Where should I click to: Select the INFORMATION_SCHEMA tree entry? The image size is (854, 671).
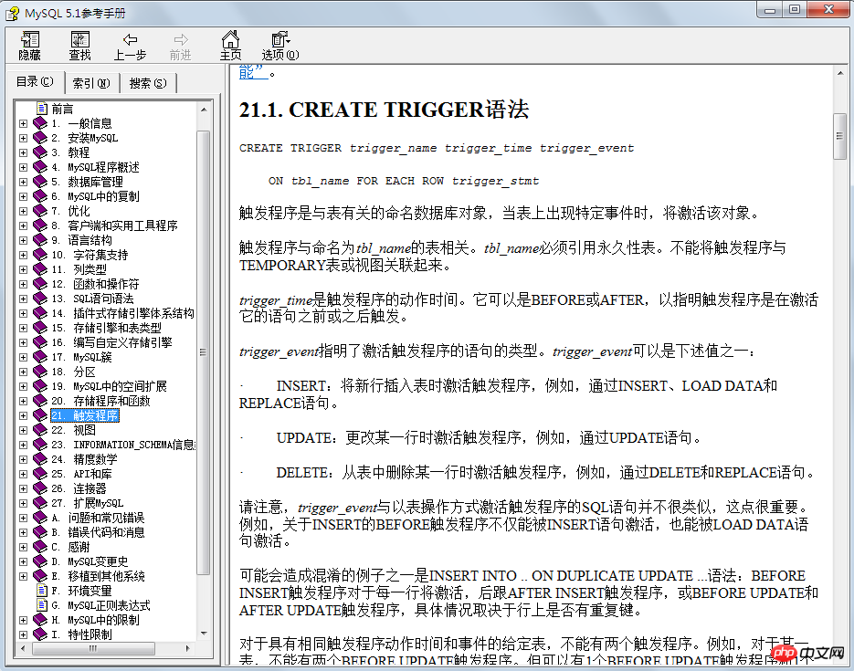123,445
